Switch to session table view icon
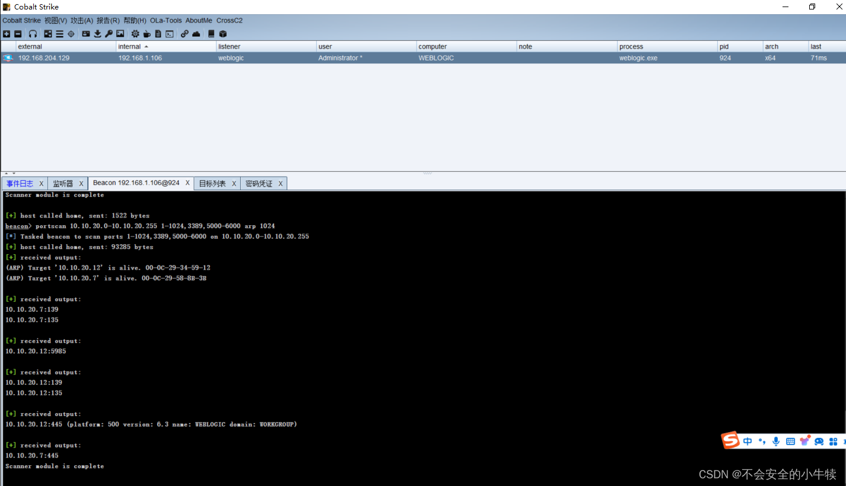846x486 pixels. (59, 34)
